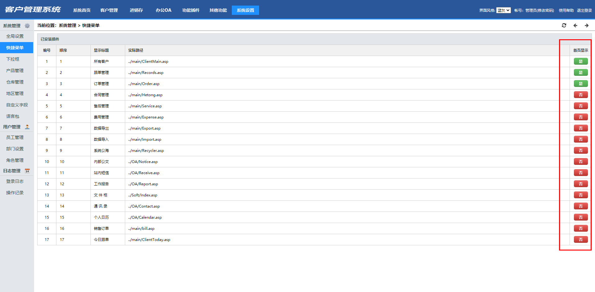Open the 进销存 top menu

pyautogui.click(x=136, y=10)
